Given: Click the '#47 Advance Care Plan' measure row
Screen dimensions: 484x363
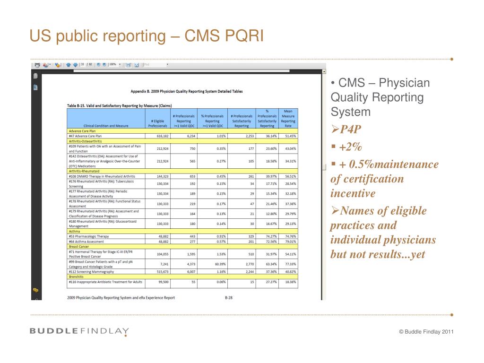Looking at the screenshot, I should click(182, 136).
